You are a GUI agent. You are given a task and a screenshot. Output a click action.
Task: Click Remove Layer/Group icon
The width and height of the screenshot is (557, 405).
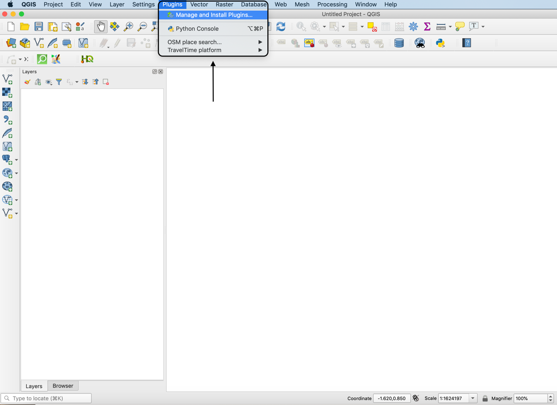(106, 82)
